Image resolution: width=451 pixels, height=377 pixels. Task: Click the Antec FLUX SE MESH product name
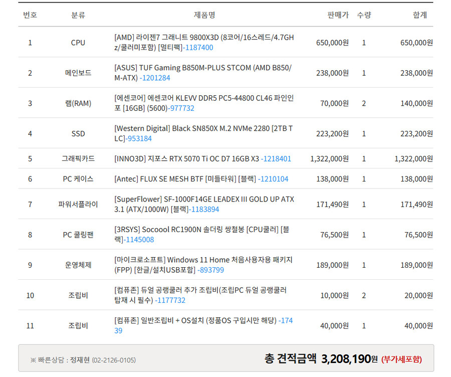[x=185, y=179]
